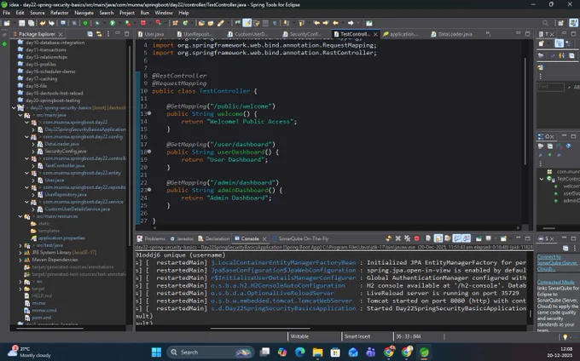
Task: Open Microsoft Edge from taskbar
Action: tap(300, 352)
